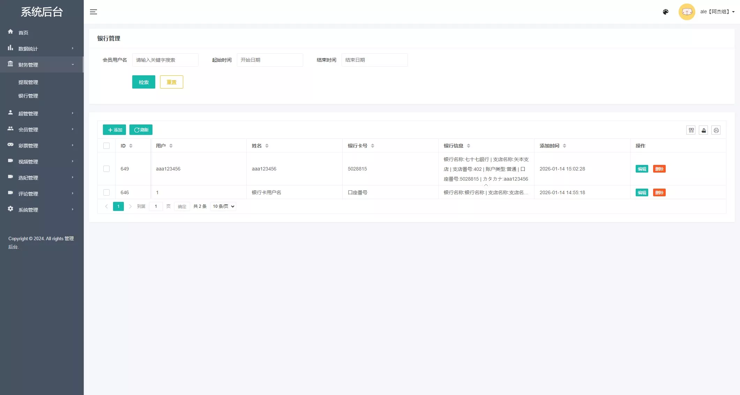Open 提现管理 submenu item
The height and width of the screenshot is (395, 740).
[x=28, y=82]
